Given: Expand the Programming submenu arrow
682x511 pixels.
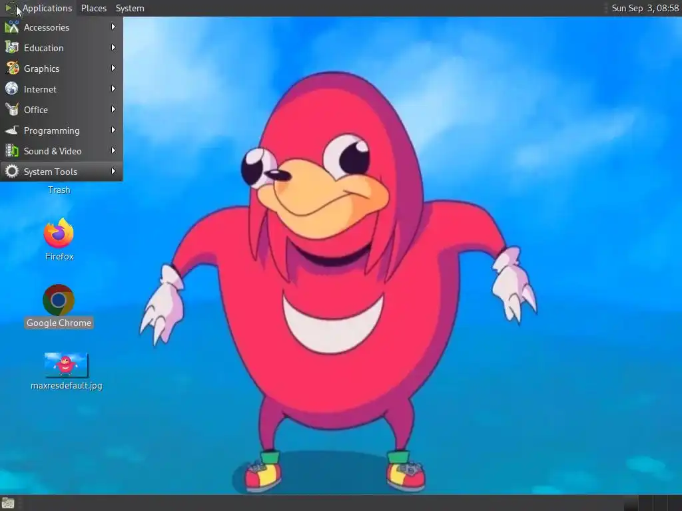Looking at the screenshot, I should (113, 130).
